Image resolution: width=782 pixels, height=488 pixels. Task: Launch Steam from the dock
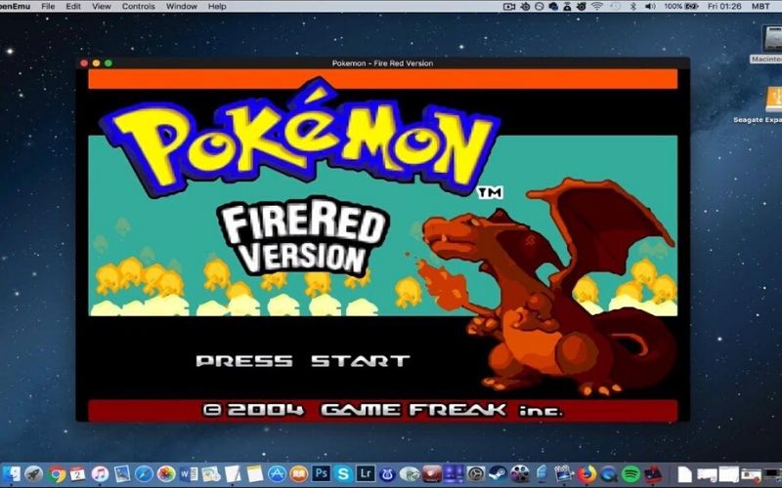point(498,473)
